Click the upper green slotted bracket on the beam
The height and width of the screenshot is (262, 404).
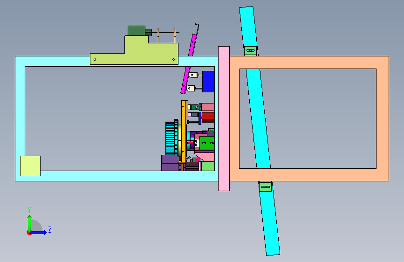click(250, 51)
